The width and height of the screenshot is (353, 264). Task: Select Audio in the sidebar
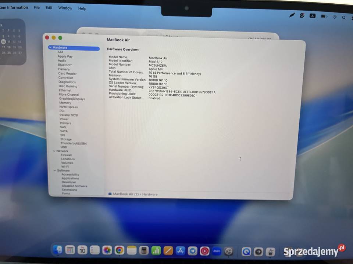click(62, 60)
